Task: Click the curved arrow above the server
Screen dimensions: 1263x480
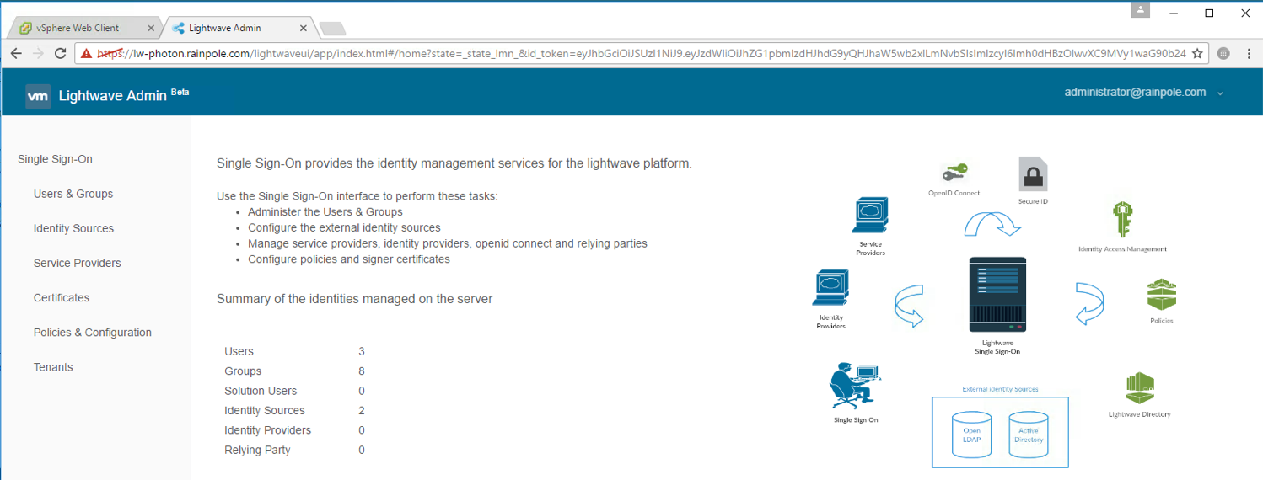Action: tap(993, 223)
